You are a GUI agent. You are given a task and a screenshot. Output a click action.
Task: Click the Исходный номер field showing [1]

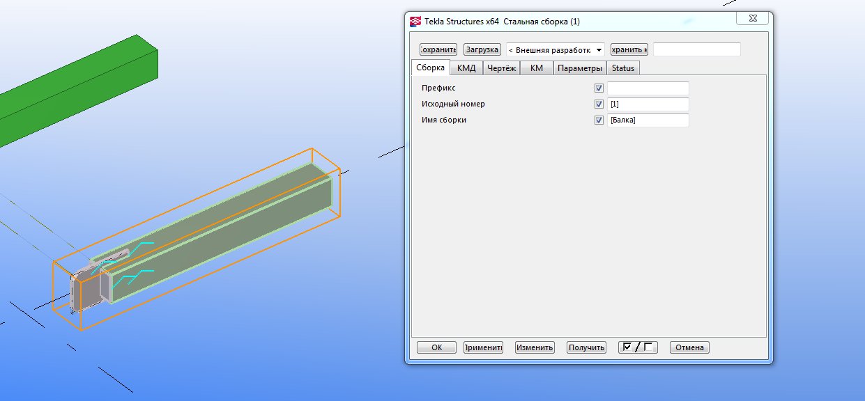[x=648, y=104]
